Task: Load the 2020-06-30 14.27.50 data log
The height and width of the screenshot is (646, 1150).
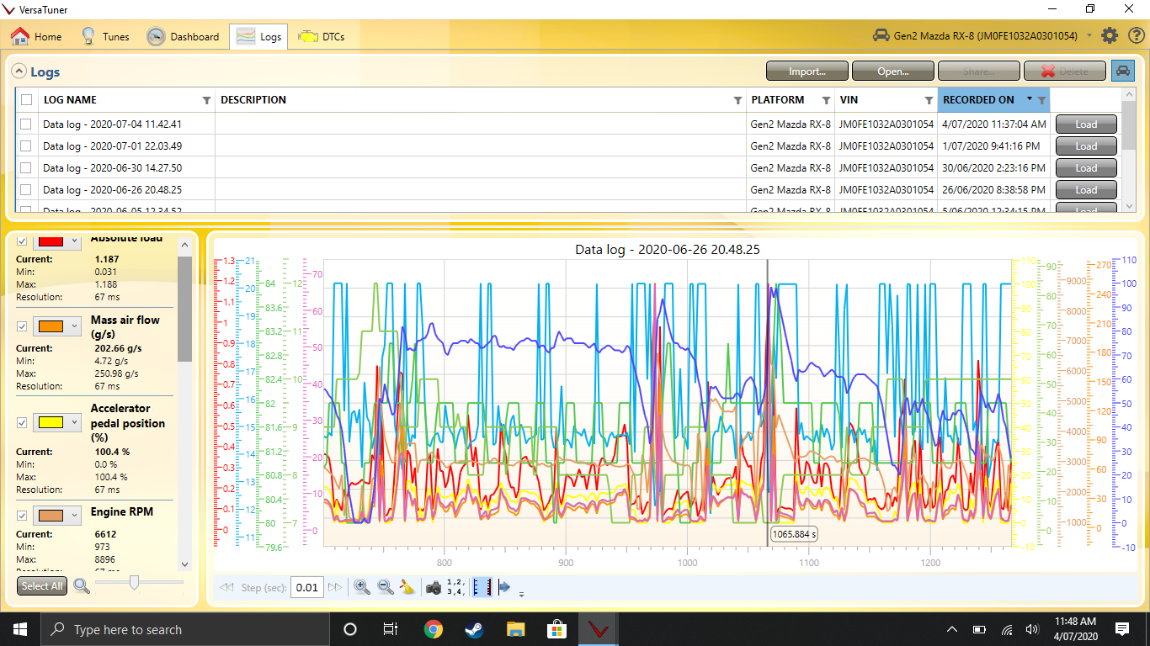Action: [x=1086, y=168]
